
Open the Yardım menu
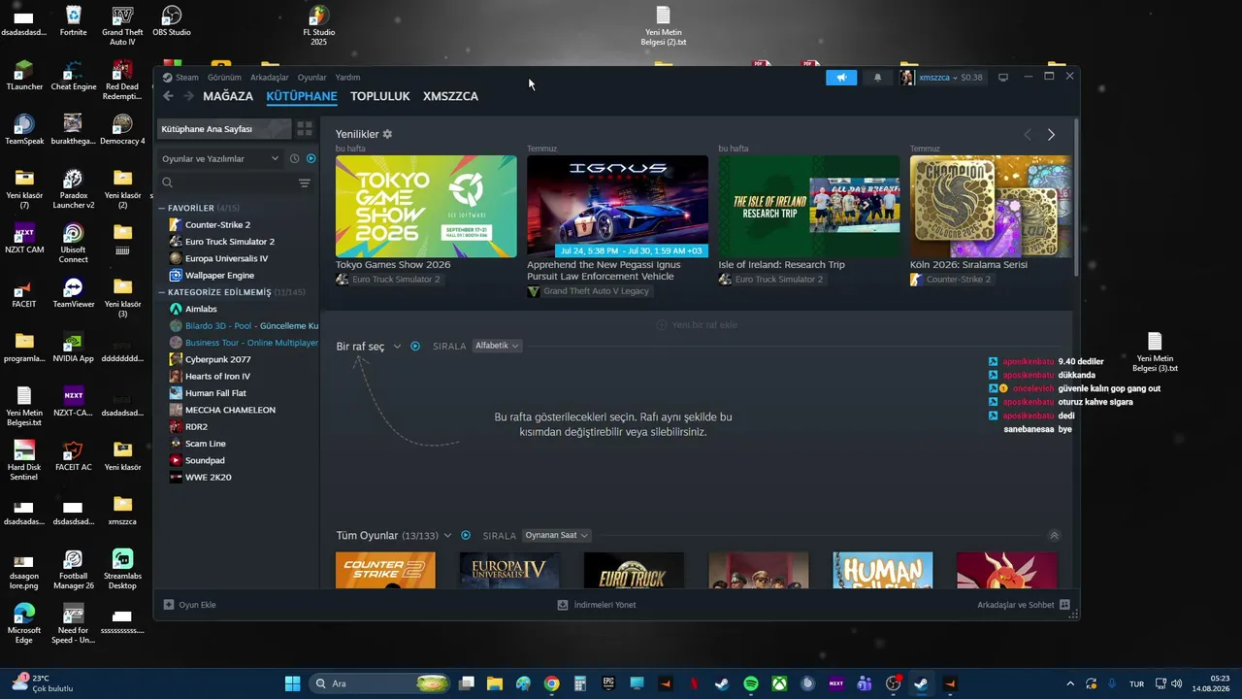coord(347,78)
